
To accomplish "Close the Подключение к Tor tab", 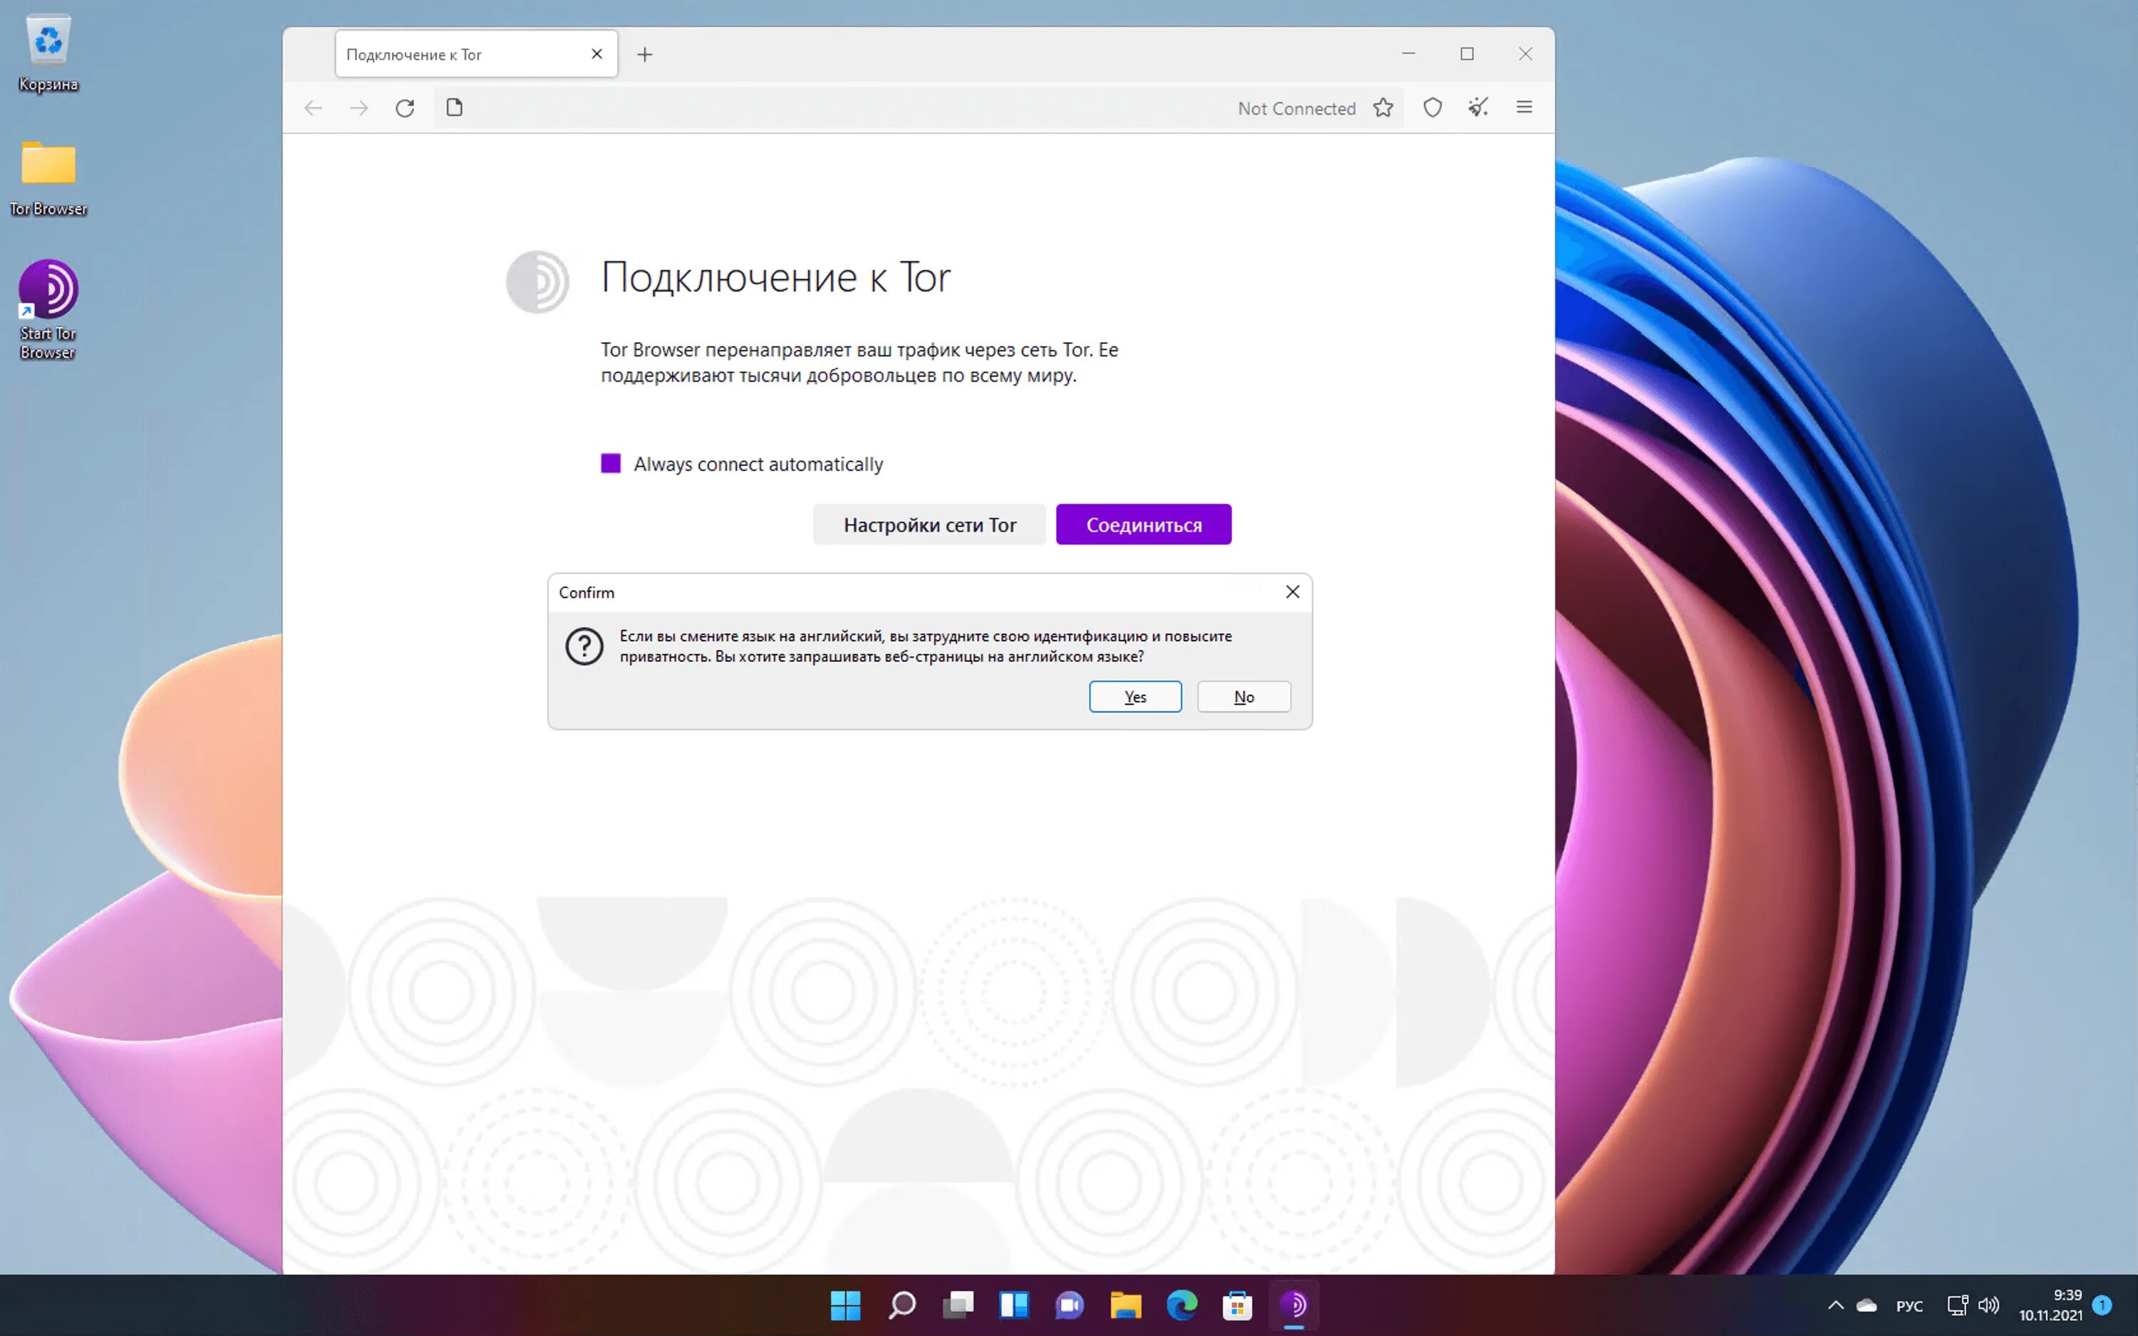I will (x=597, y=54).
